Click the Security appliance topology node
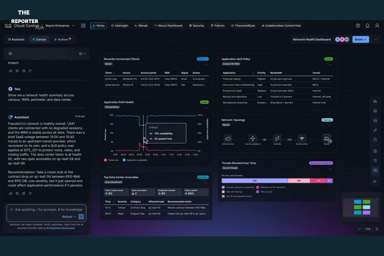 (252, 138)
